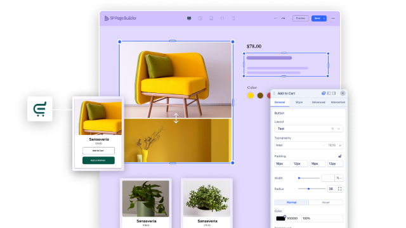The width and height of the screenshot is (406, 228).
Task: Open the width unit percent dropdown
Action: (339, 178)
